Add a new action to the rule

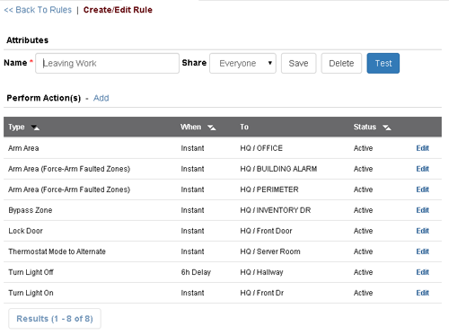[101, 98]
